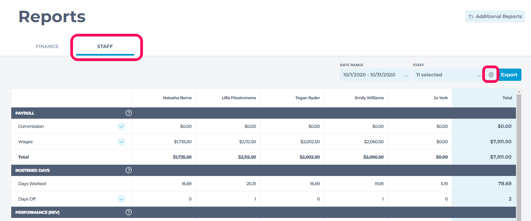Click Jo York's days worked 5.19
The image size is (531, 221).
[x=444, y=183]
